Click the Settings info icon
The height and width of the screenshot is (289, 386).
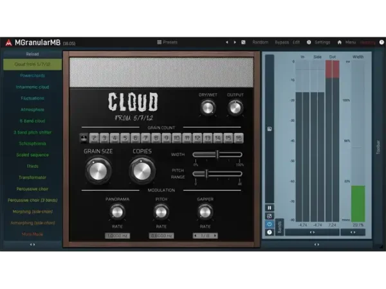309,42
